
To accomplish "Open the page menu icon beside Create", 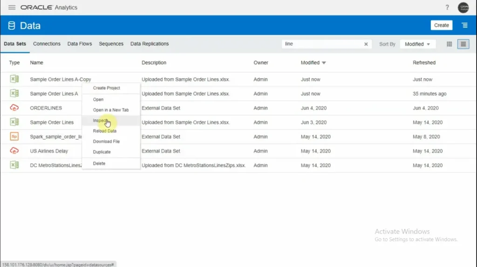I will tap(464, 25).
